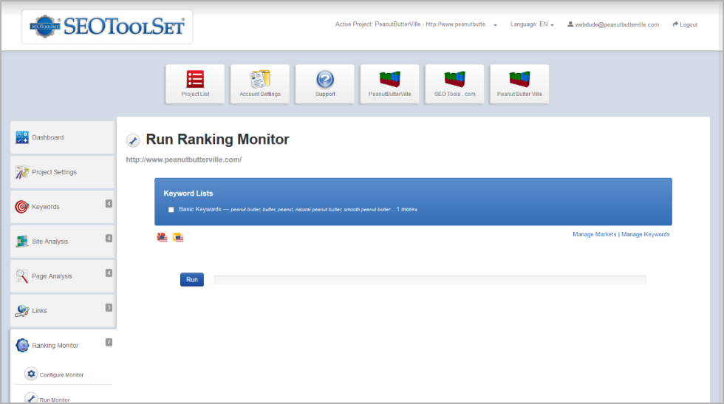Viewport: 724px width, 404px height.
Task: Expand Site Analysis badge showing 4
Action: tap(109, 239)
